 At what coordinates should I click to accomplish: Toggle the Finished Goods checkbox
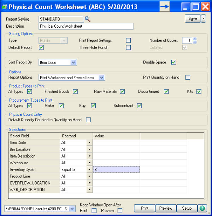75,91
